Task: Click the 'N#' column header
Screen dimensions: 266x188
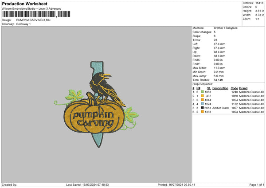Action: click(x=198, y=88)
